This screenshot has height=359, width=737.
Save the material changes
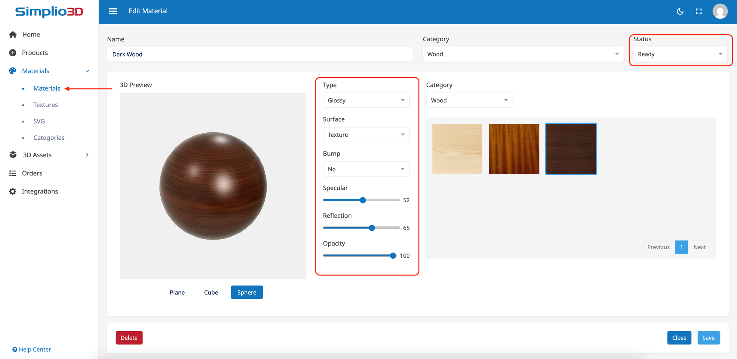click(709, 337)
